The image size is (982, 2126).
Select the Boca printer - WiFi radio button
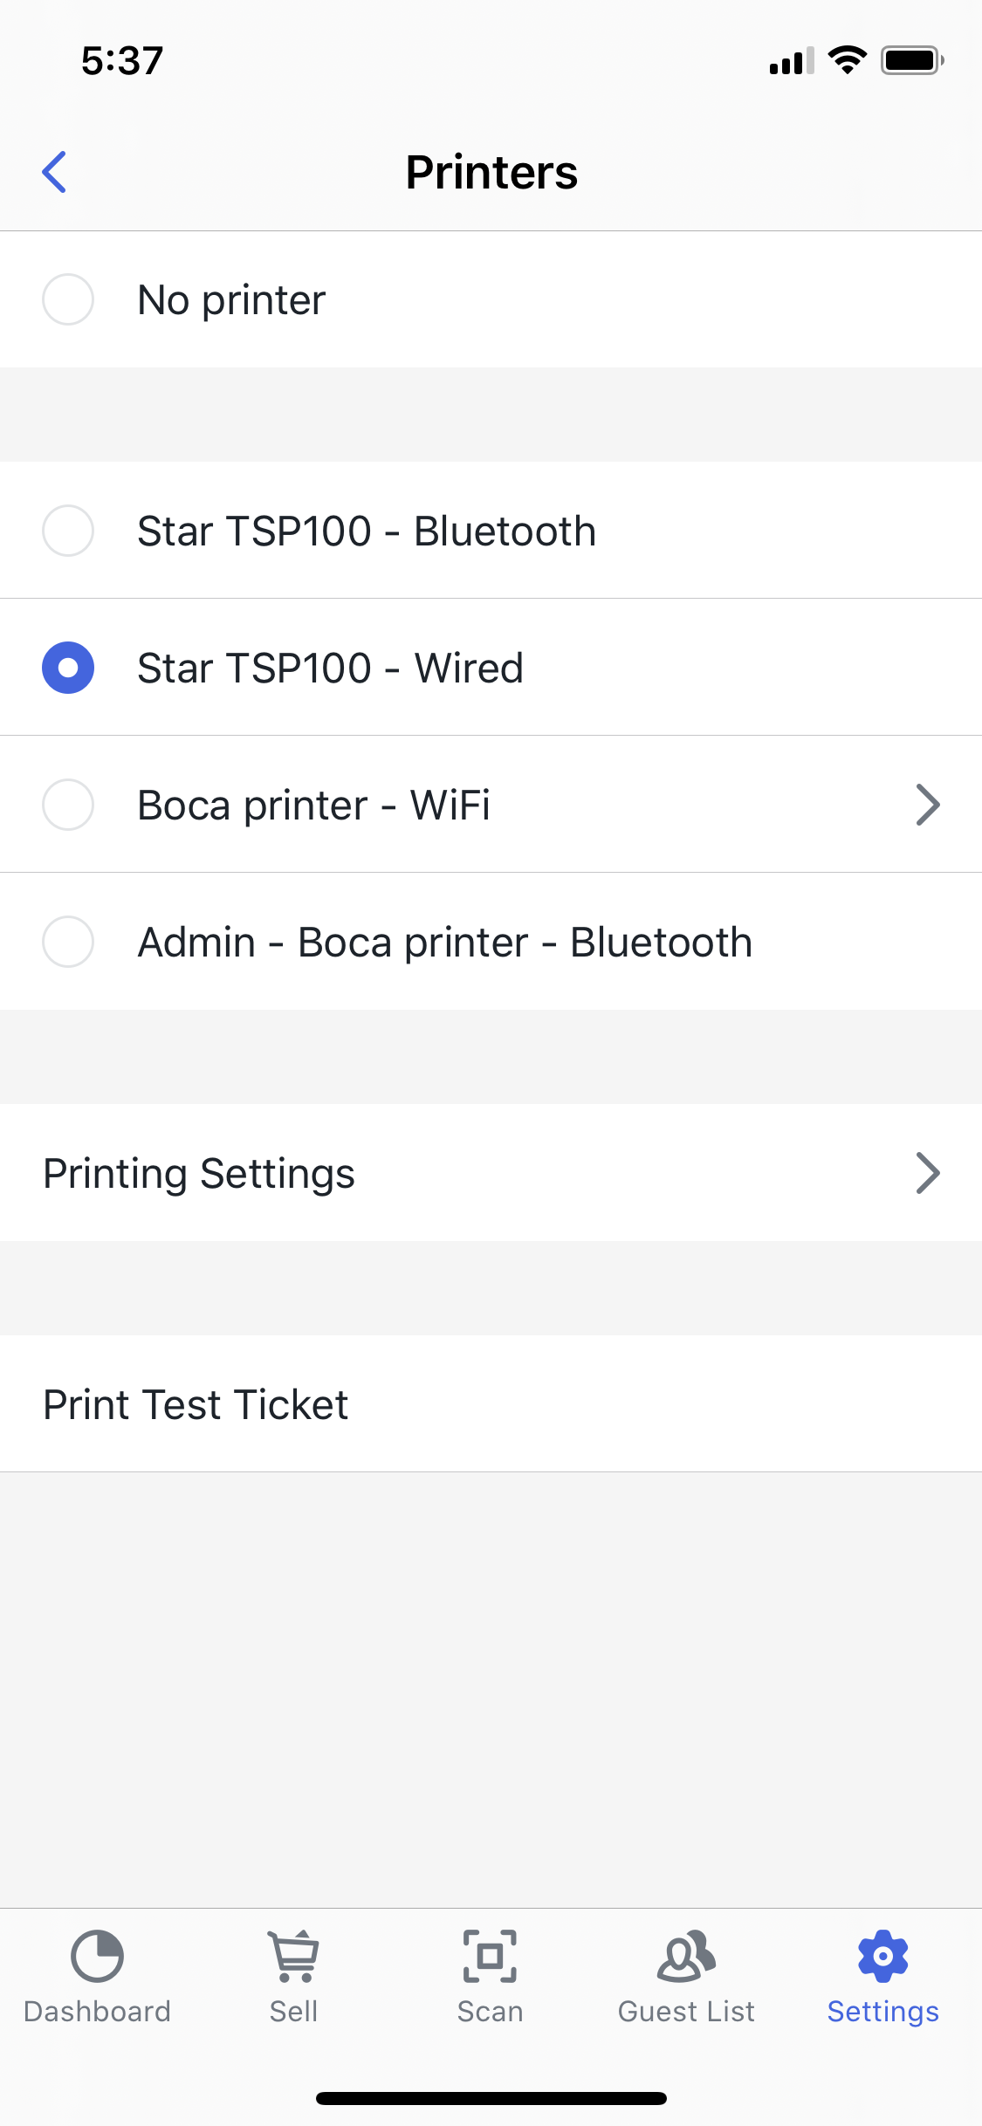click(68, 805)
